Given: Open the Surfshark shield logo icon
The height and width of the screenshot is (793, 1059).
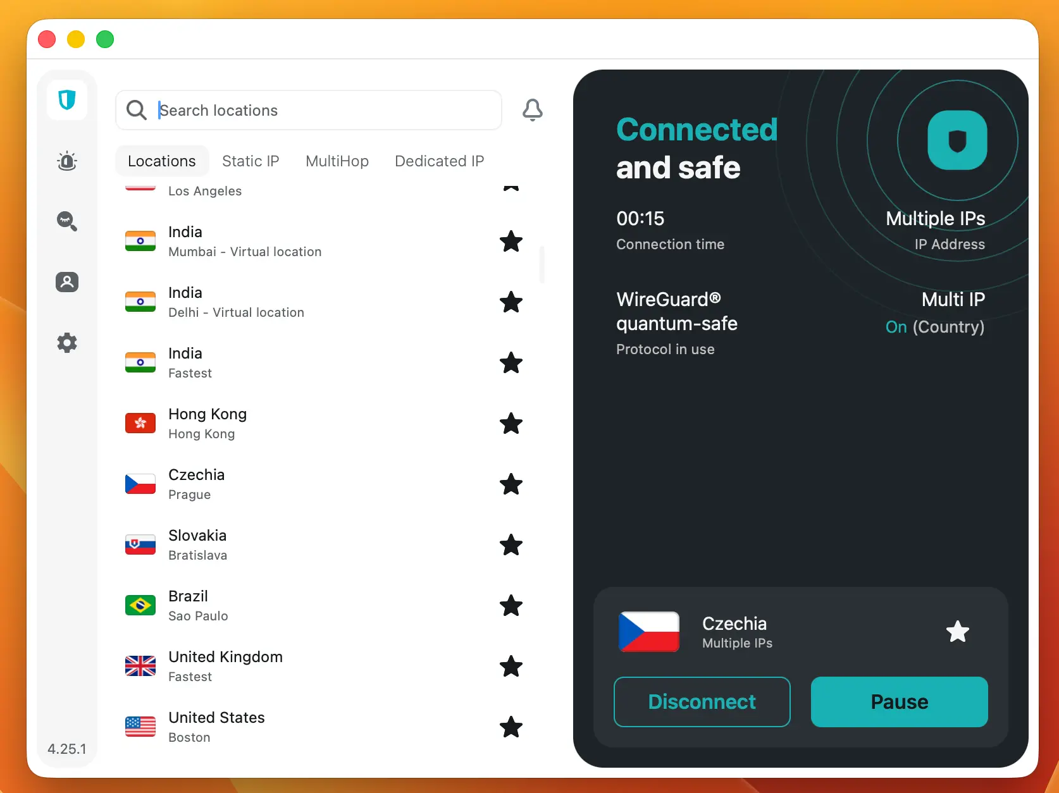Looking at the screenshot, I should 66,100.
